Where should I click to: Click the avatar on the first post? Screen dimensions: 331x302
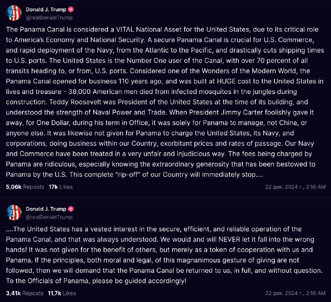[14, 13]
